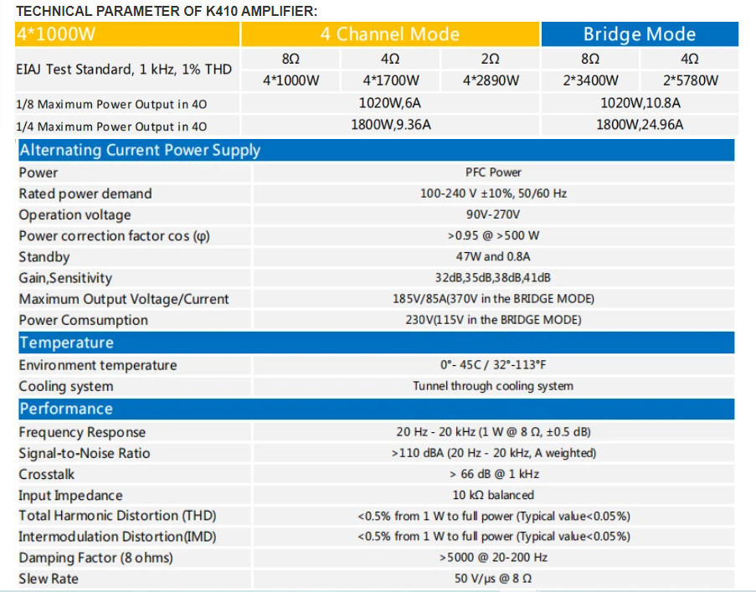
Task: Select the "Tunnel through cooling system" text
Action: point(493,386)
